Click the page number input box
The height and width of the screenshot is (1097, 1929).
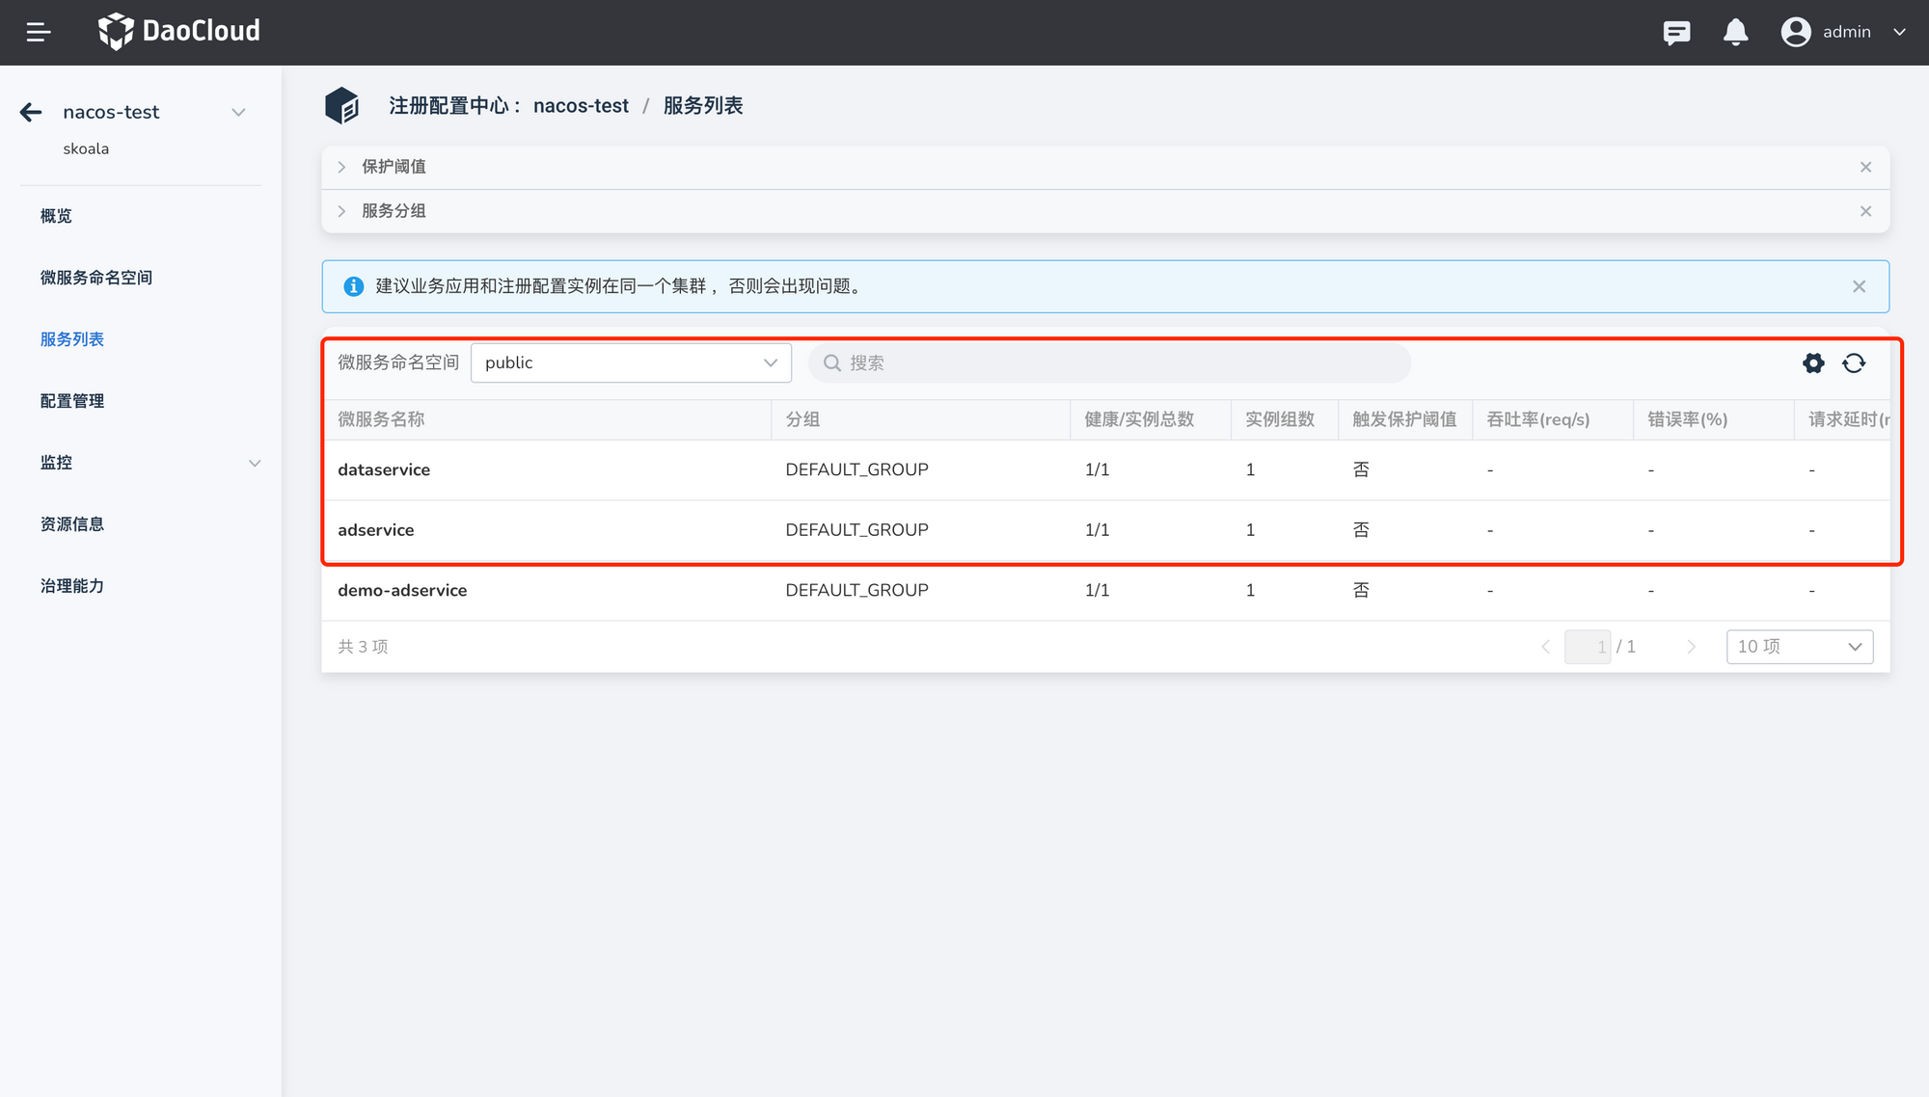pyautogui.click(x=1588, y=647)
